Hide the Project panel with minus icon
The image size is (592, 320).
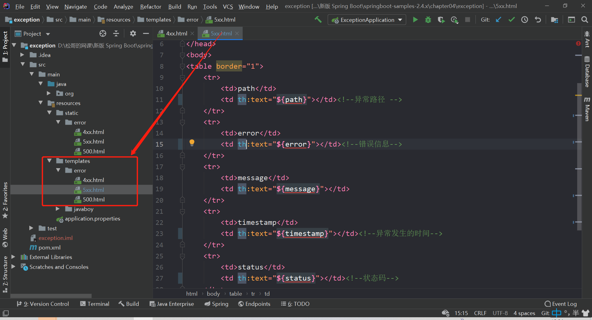click(x=146, y=34)
